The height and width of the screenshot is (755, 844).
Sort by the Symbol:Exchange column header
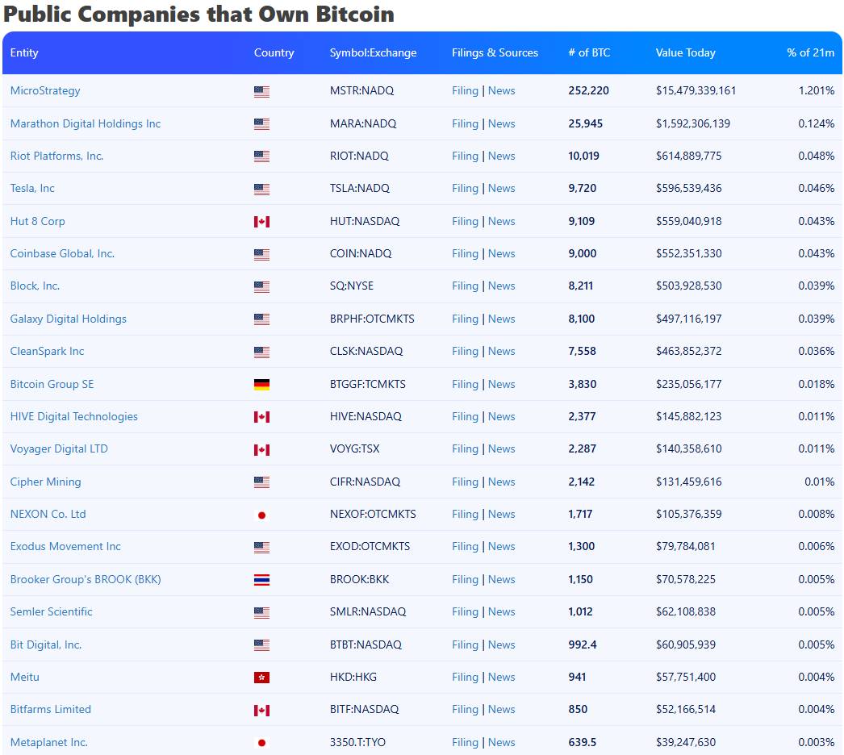[x=373, y=52]
